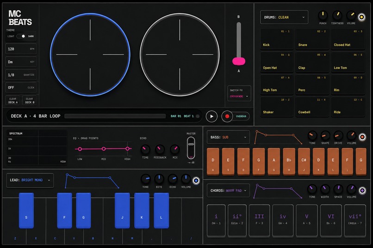Click the Echo Feedback knob
The image size is (373, 248).
point(160,150)
